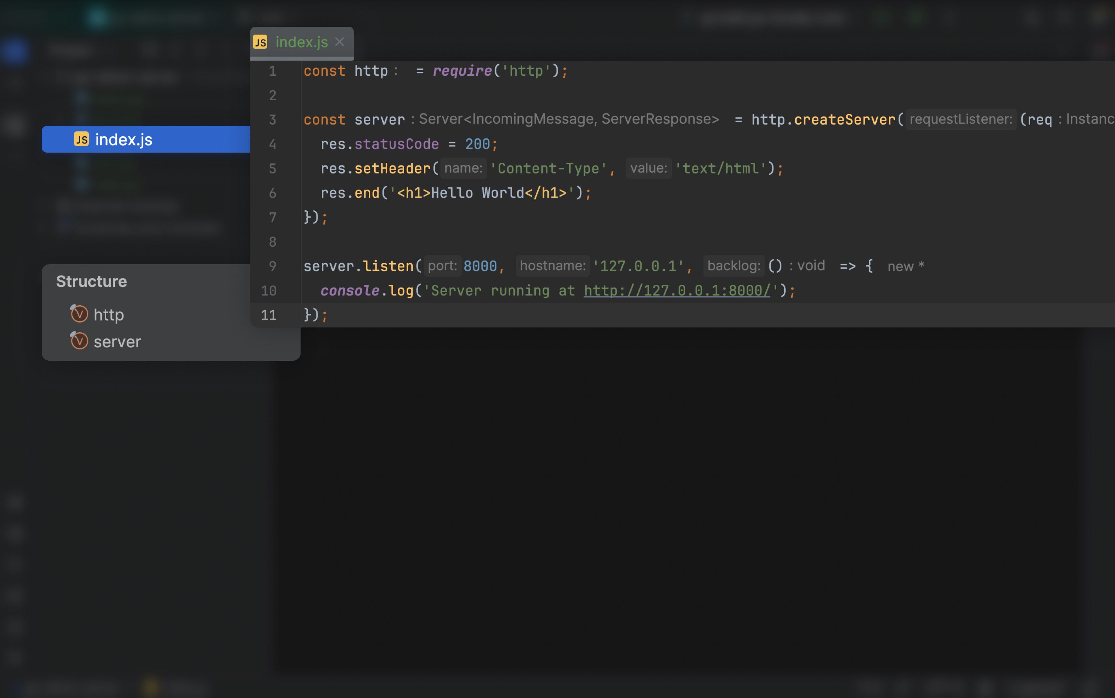1115x698 pixels.
Task: Select server in the Structure panel
Action: click(117, 341)
